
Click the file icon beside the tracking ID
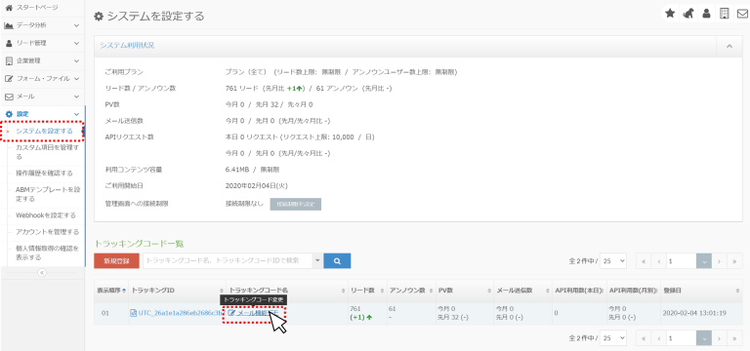tap(134, 313)
